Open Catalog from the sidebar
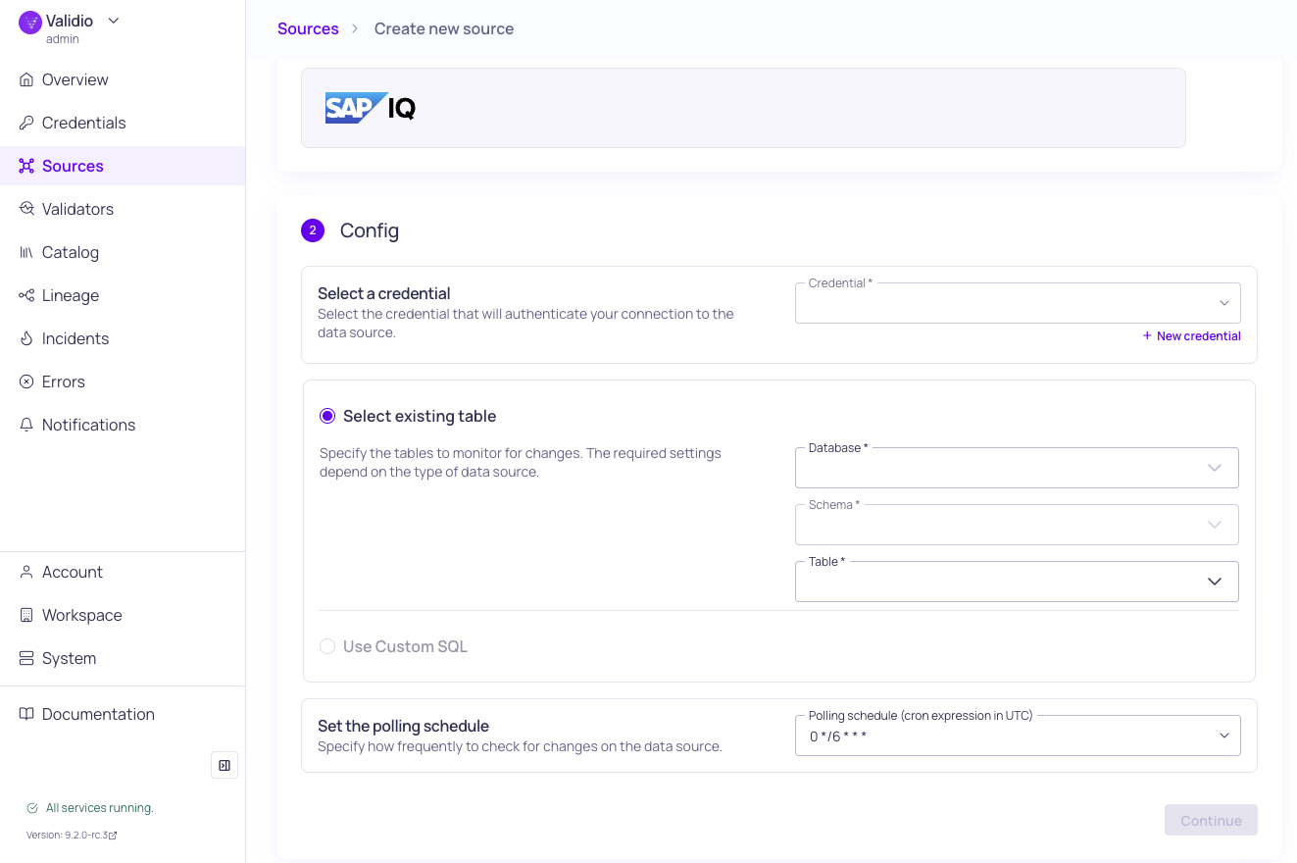Screen dimensions: 1297x863 click(x=123, y=252)
